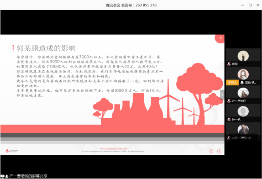Click the MOST logo in slide footer
Screen dimensions: 262x179
12,151
